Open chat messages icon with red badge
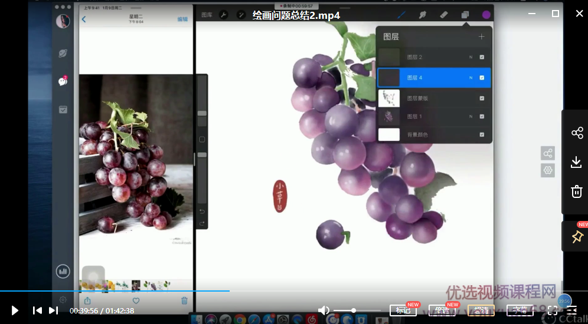 [63, 81]
